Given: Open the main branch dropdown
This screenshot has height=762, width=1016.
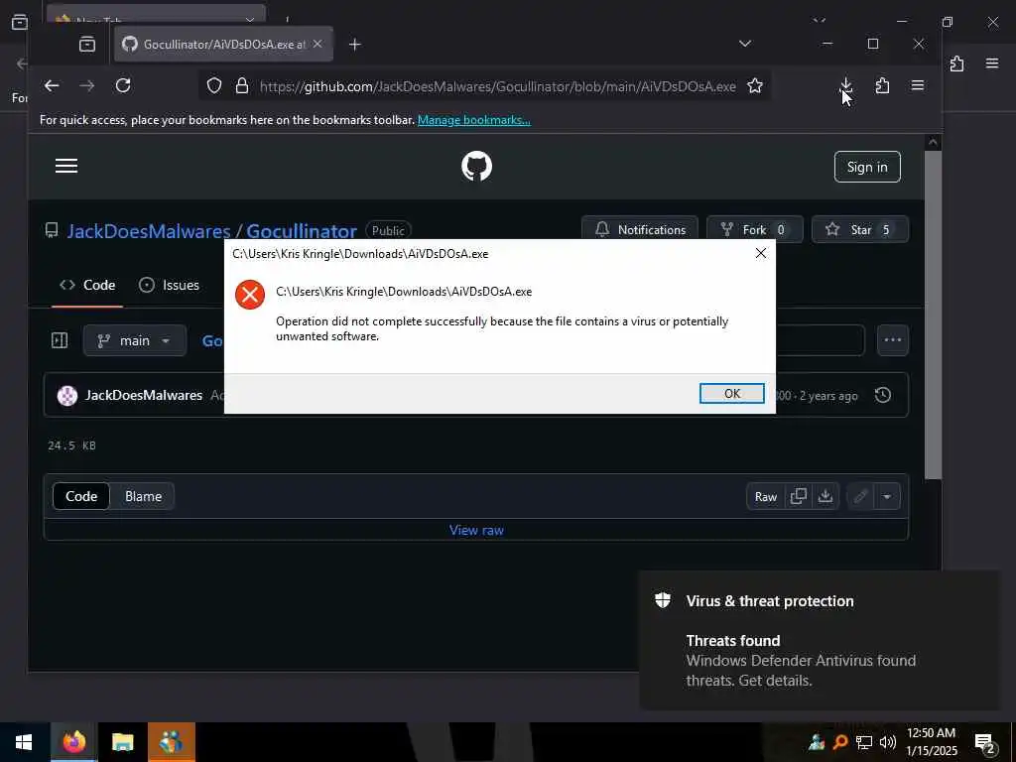Looking at the screenshot, I should [x=134, y=340].
